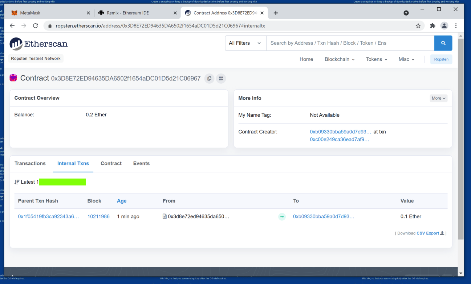Sort the table by Age column
The height and width of the screenshot is (284, 471).
point(122,201)
